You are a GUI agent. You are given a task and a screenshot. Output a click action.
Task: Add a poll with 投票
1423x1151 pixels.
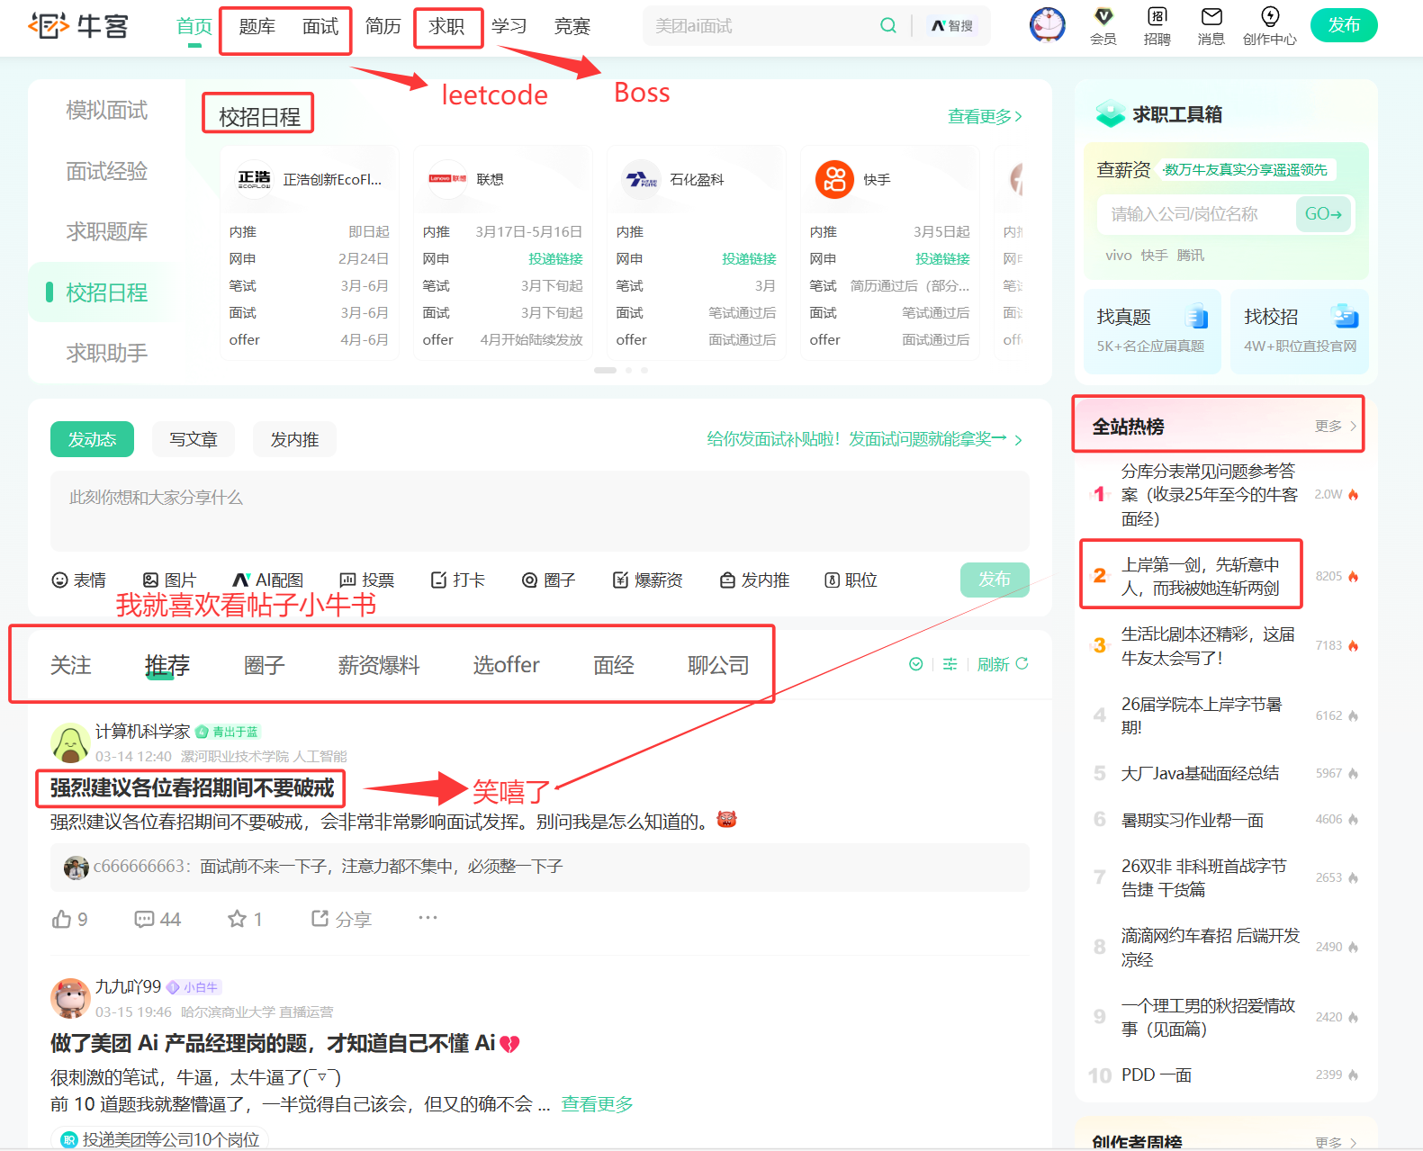point(366,580)
